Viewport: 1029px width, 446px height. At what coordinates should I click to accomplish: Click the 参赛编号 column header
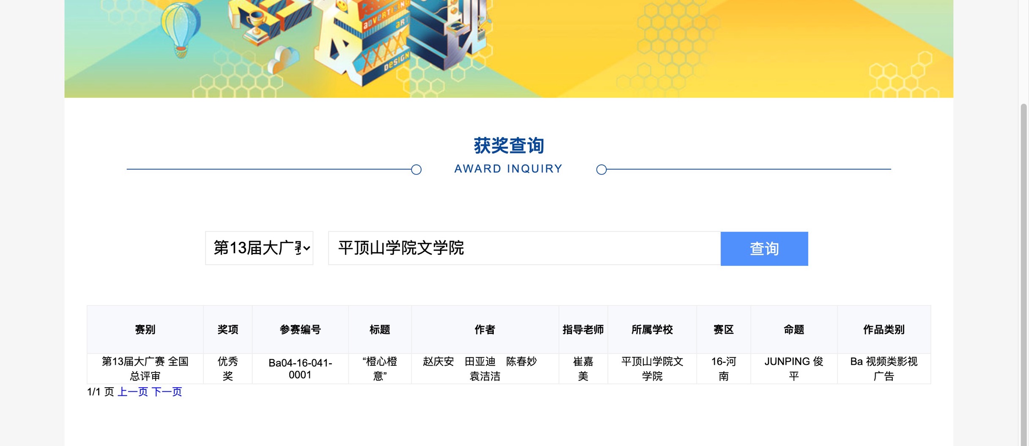pos(300,330)
